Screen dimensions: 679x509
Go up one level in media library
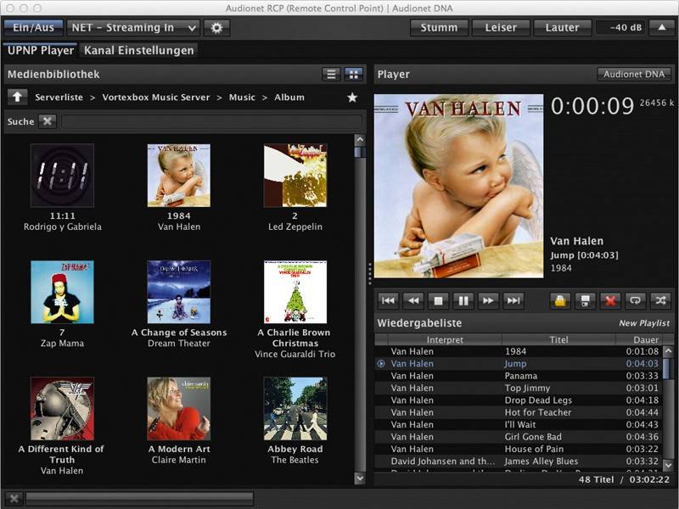[x=17, y=97]
